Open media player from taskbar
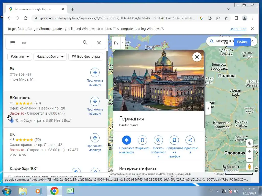Screen dimensions: 262x196 pos(38,191)
